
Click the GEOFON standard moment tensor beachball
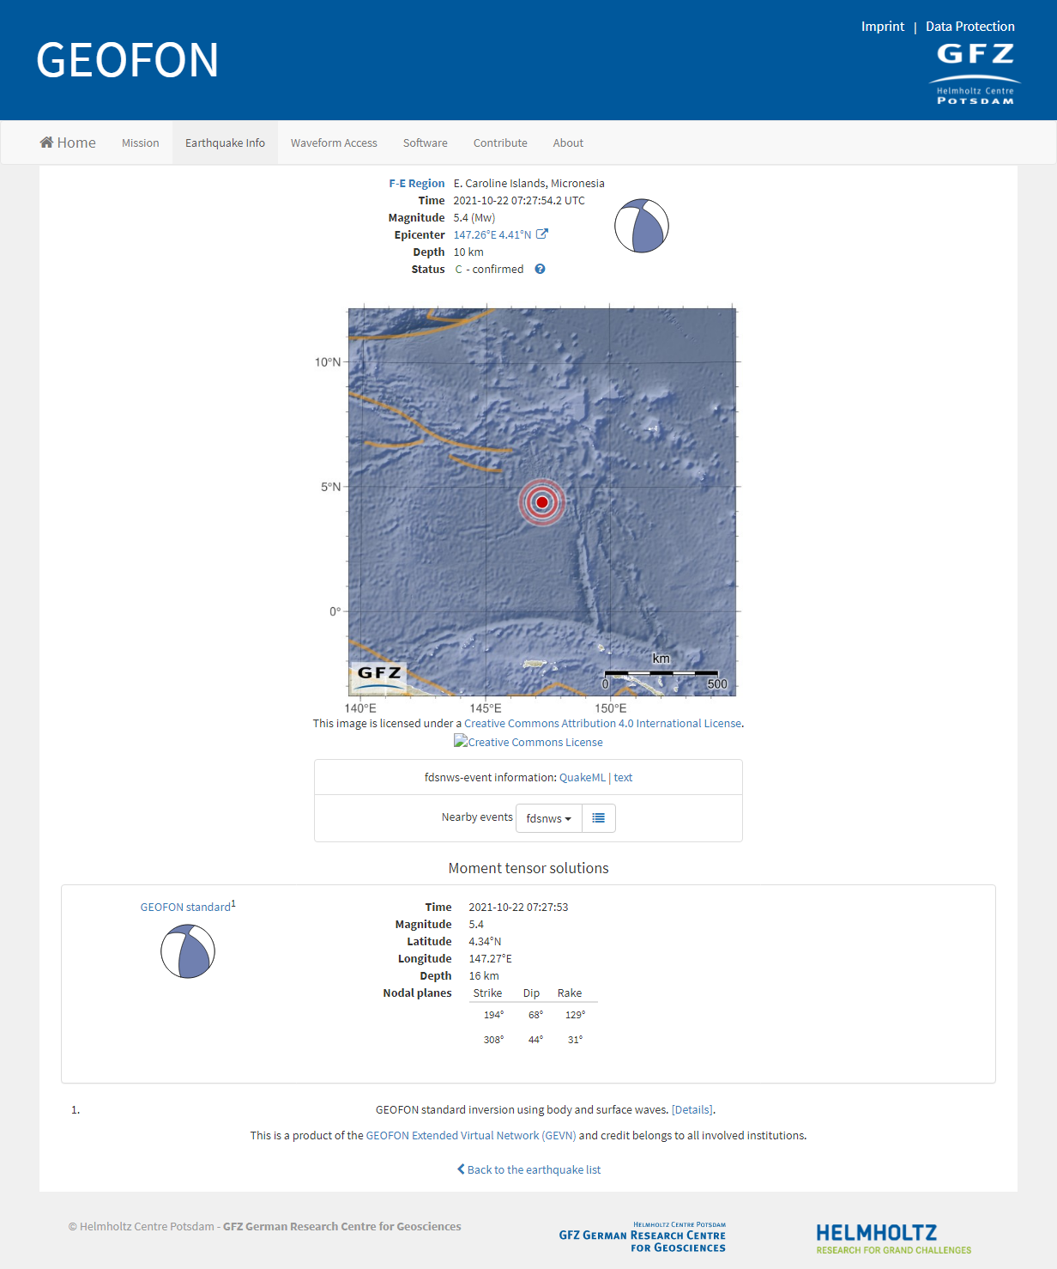point(188,951)
